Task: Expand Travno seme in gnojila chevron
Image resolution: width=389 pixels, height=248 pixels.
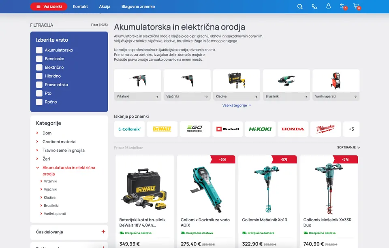Action: (37, 150)
